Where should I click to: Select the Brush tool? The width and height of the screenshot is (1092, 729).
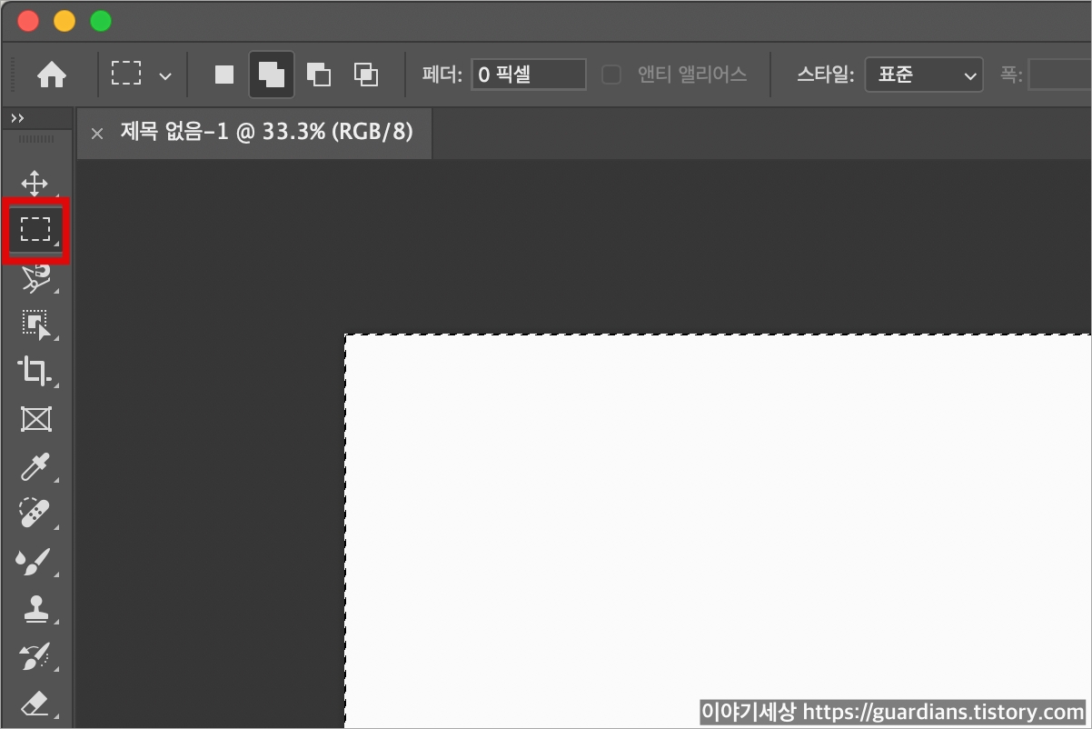35,562
